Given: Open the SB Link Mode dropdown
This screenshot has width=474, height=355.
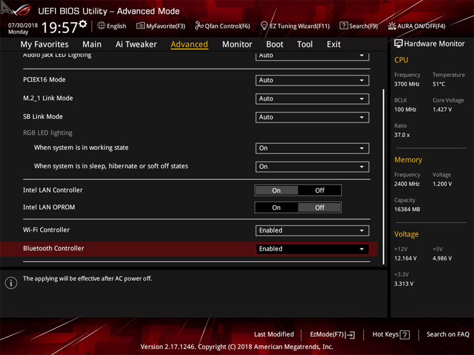Looking at the screenshot, I should click(x=312, y=117).
